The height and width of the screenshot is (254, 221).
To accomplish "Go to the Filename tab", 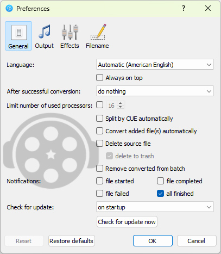I will tap(97, 36).
